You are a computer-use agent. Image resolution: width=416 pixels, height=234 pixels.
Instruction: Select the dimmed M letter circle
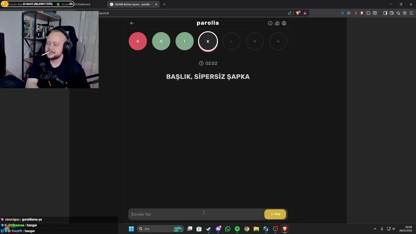point(255,41)
